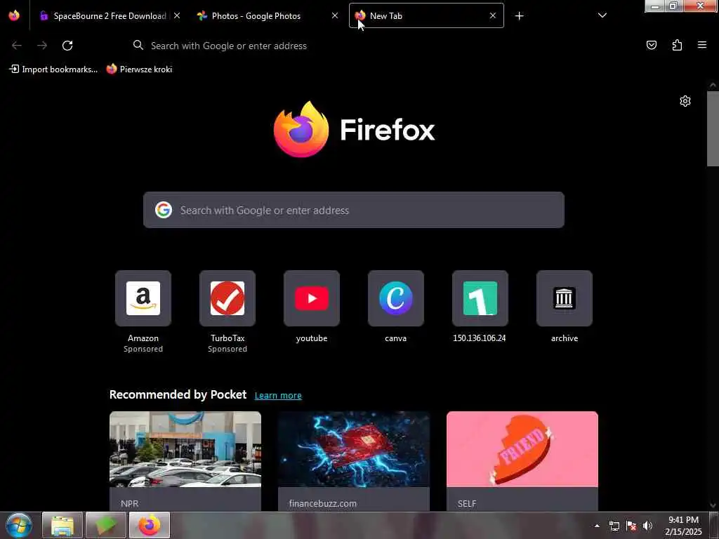
Task: Close the Google Photos tab
Action: 335,15
